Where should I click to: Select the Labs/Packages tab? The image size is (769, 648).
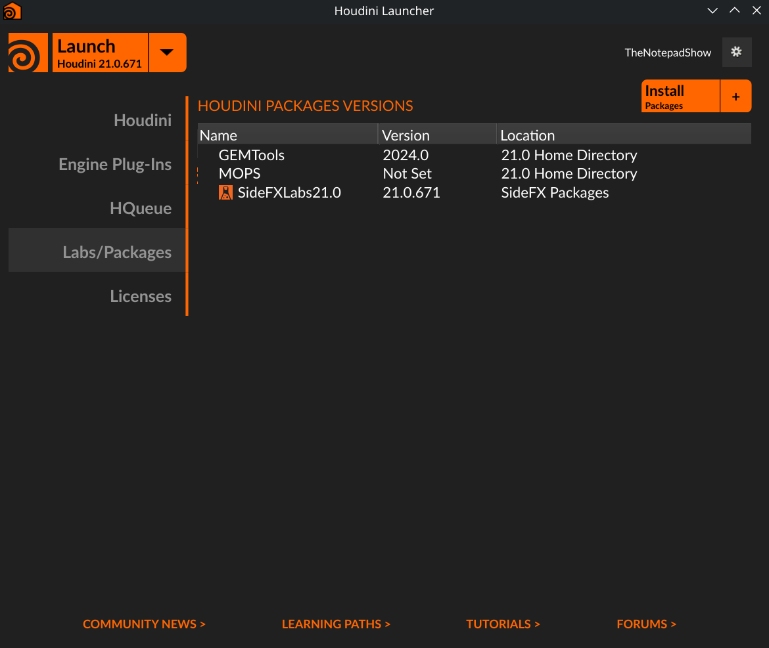point(97,249)
